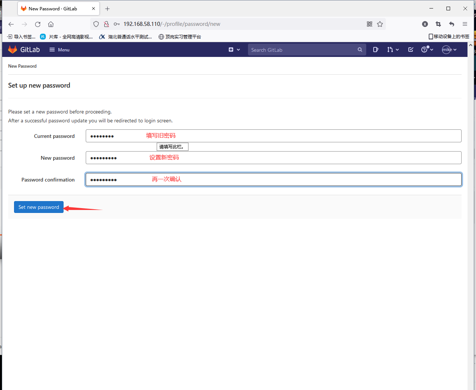This screenshot has width=476, height=390.
Task: Click the New password field
Action: pyautogui.click(x=273, y=158)
